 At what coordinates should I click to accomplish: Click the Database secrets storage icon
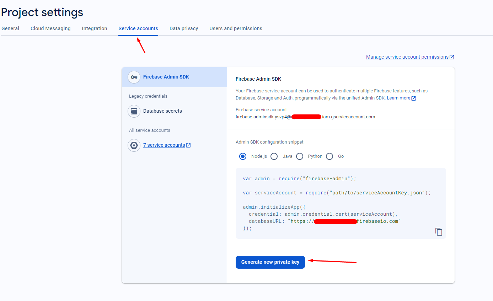[134, 111]
